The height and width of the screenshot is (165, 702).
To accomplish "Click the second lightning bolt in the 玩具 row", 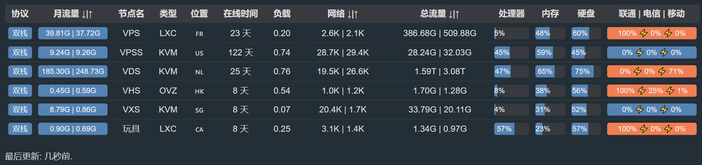I will (x=668, y=129).
